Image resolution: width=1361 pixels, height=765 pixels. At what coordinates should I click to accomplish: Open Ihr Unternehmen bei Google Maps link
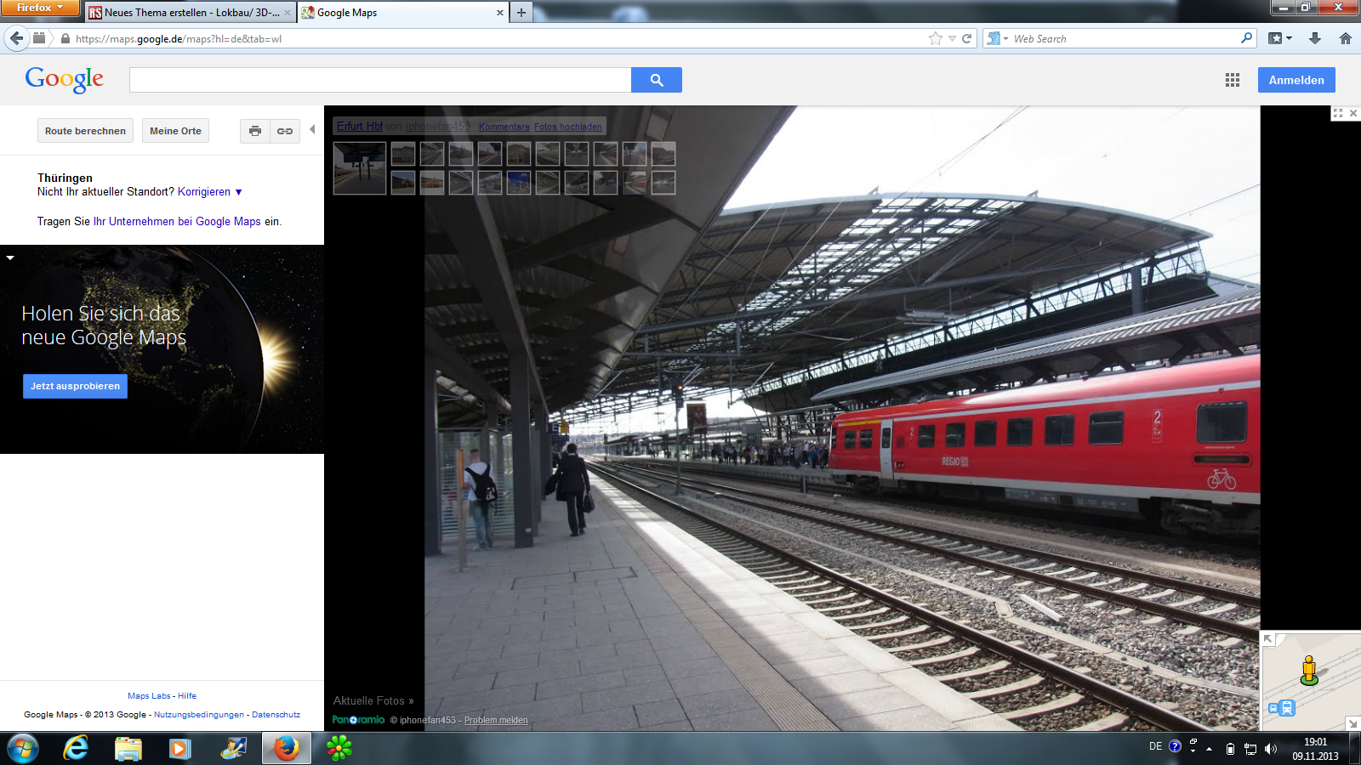pos(177,222)
